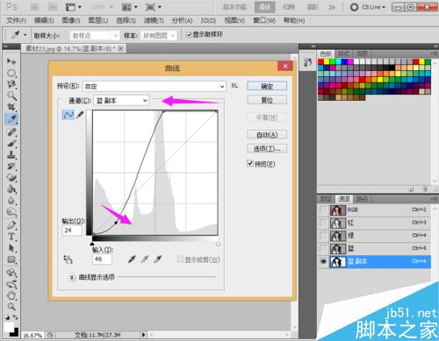Open the Curves preset options icon

234,86
